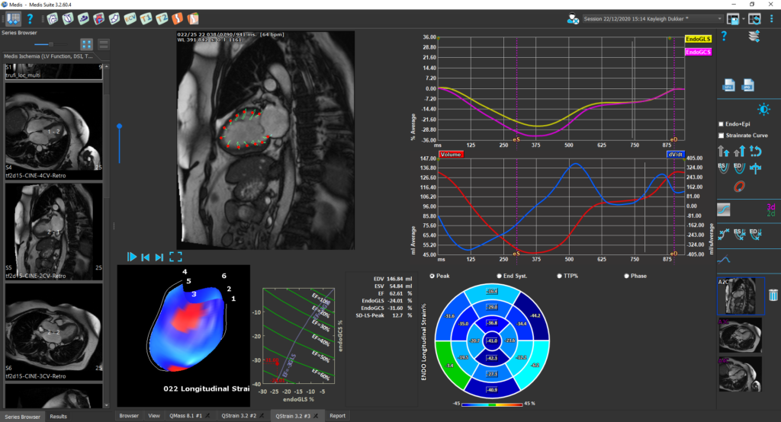
Task: Tick the Strainrate Curve checkbox
Action: 722,136
